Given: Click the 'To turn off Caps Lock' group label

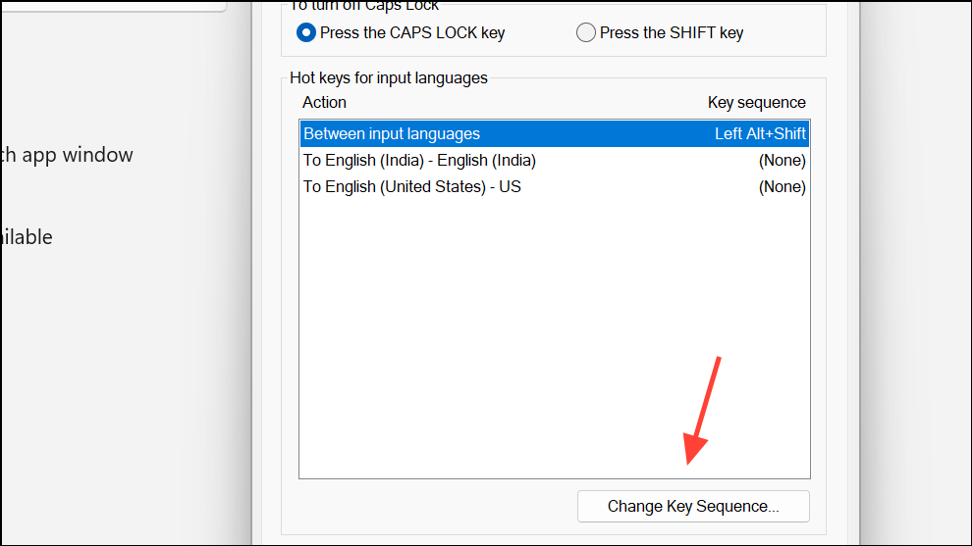Looking at the screenshot, I should [365, 6].
